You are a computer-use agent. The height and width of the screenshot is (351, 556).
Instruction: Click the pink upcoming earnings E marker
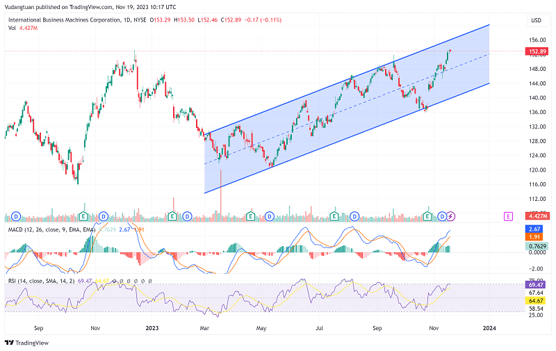tap(509, 217)
